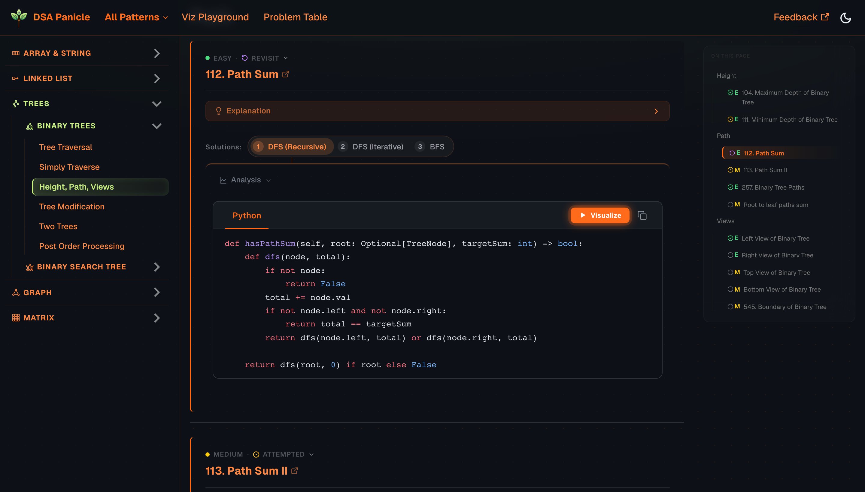Click the chart icon beside Analysis

[x=223, y=180]
